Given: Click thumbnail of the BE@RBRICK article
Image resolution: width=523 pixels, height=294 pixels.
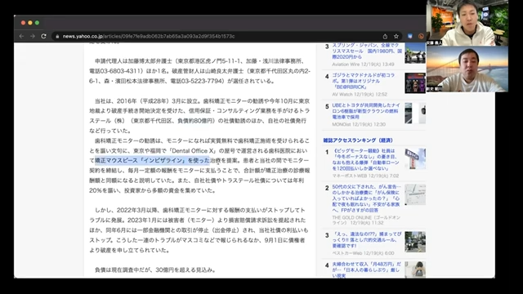Looking at the screenshot, I should click(415, 83).
